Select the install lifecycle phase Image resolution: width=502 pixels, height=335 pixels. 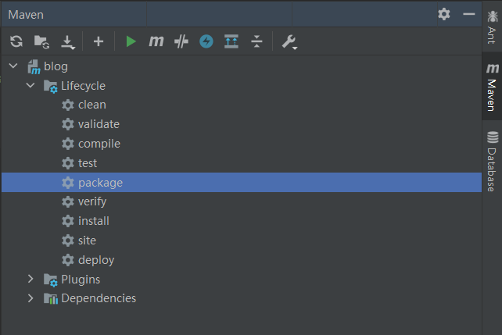click(94, 221)
